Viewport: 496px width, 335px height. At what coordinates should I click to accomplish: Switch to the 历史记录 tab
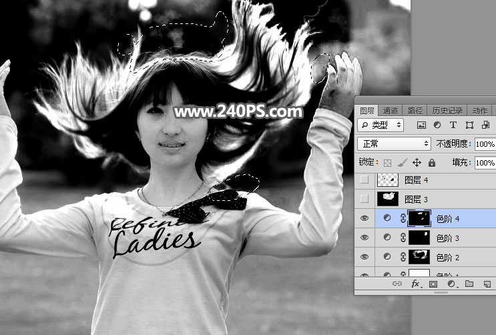(x=447, y=111)
